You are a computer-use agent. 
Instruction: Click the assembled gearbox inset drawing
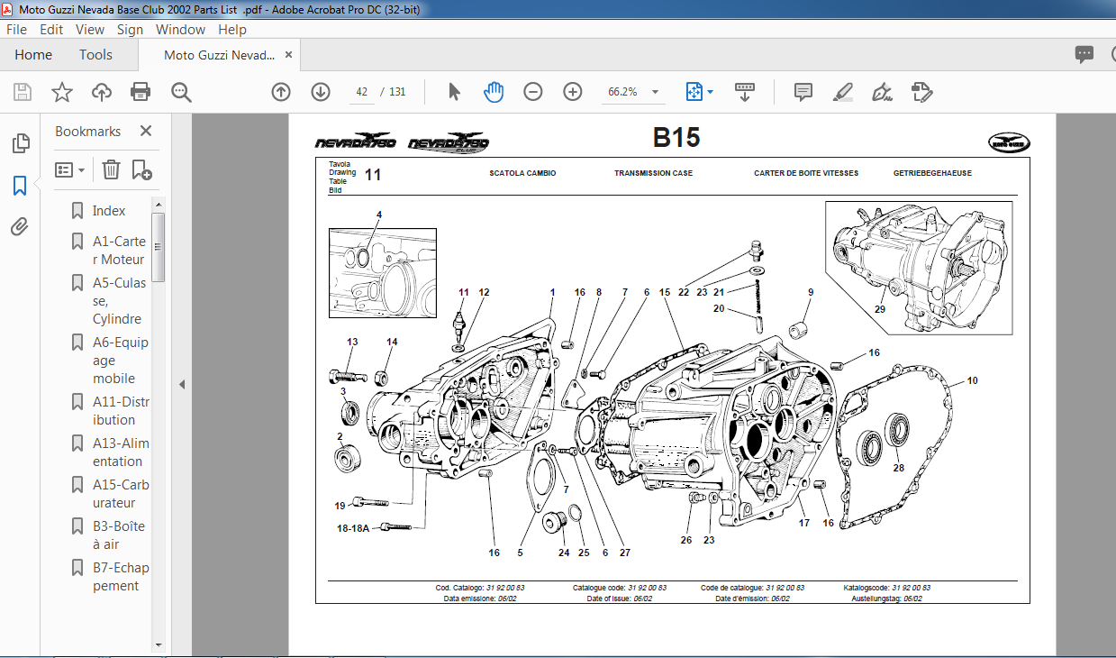[x=919, y=266]
